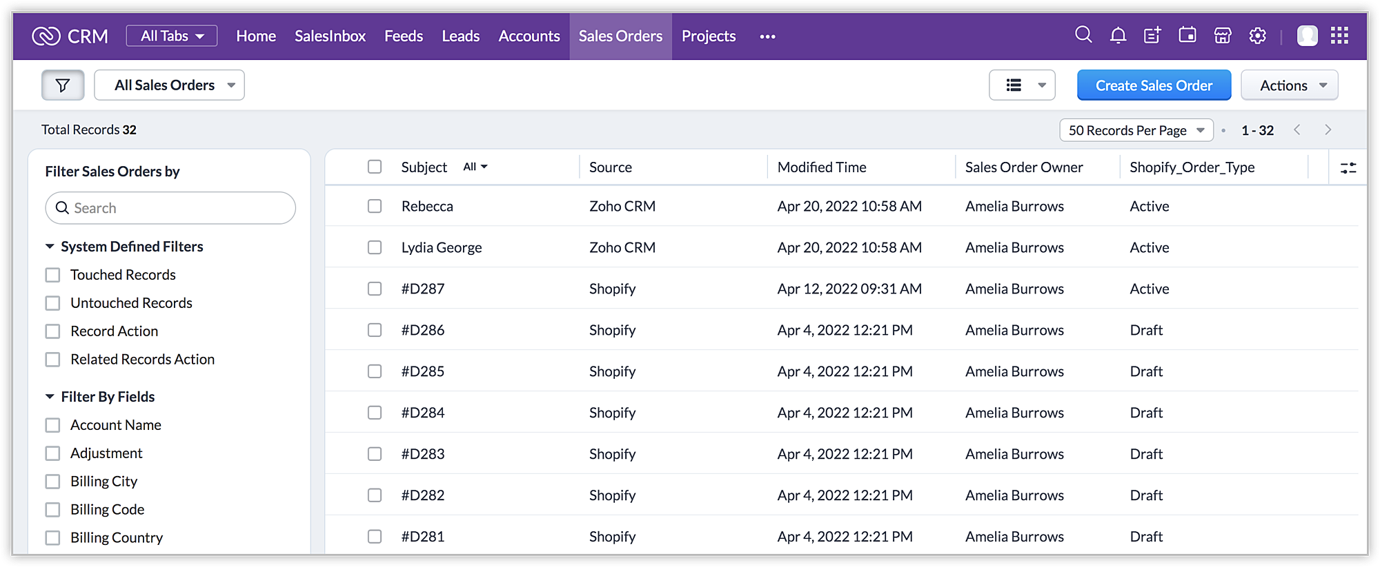Enable the Billing City filter checkbox
Image resolution: width=1380 pixels, height=567 pixels.
(x=53, y=482)
